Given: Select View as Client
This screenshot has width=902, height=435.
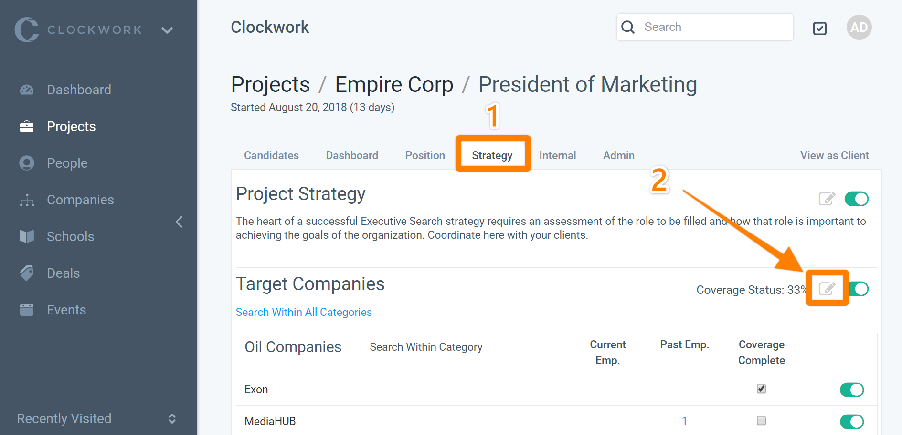Looking at the screenshot, I should (x=834, y=155).
